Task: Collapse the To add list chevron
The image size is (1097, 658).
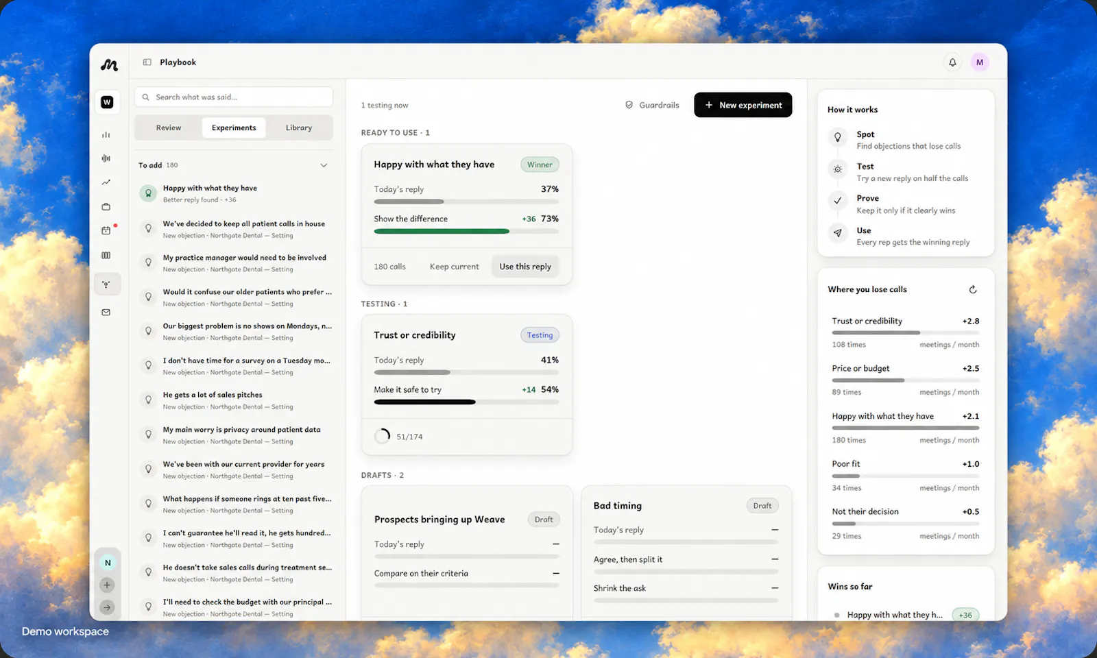Action: tap(324, 165)
